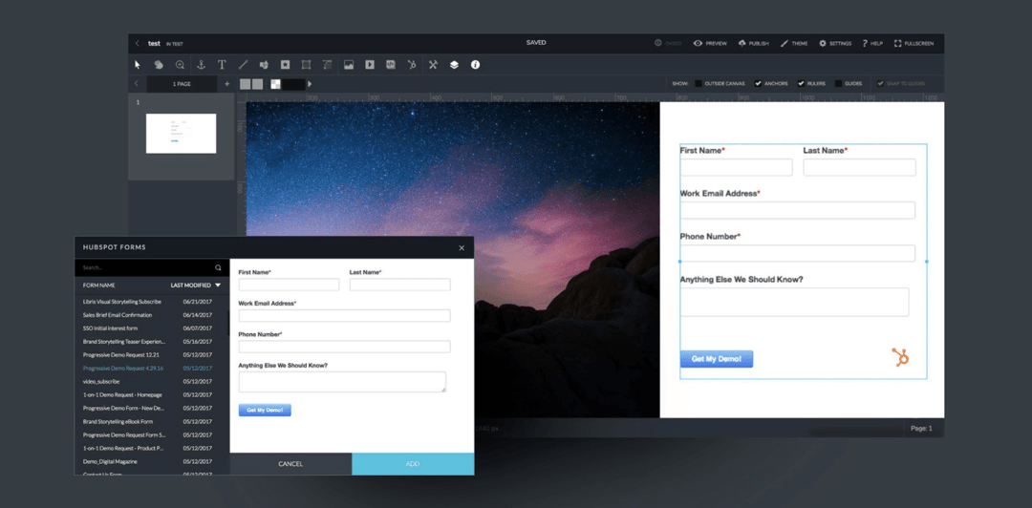Toggle the Rulers checkbox
Screen dimensions: 1032x508
[801, 84]
